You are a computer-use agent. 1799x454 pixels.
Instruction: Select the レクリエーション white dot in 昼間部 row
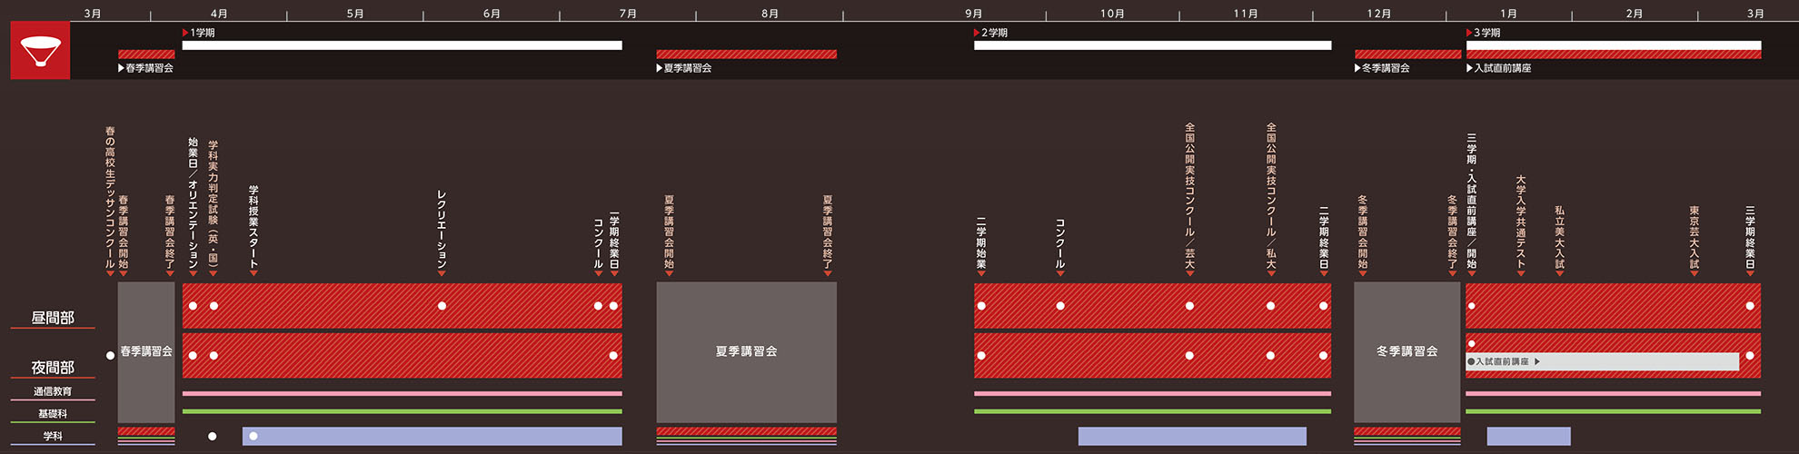pos(442,306)
